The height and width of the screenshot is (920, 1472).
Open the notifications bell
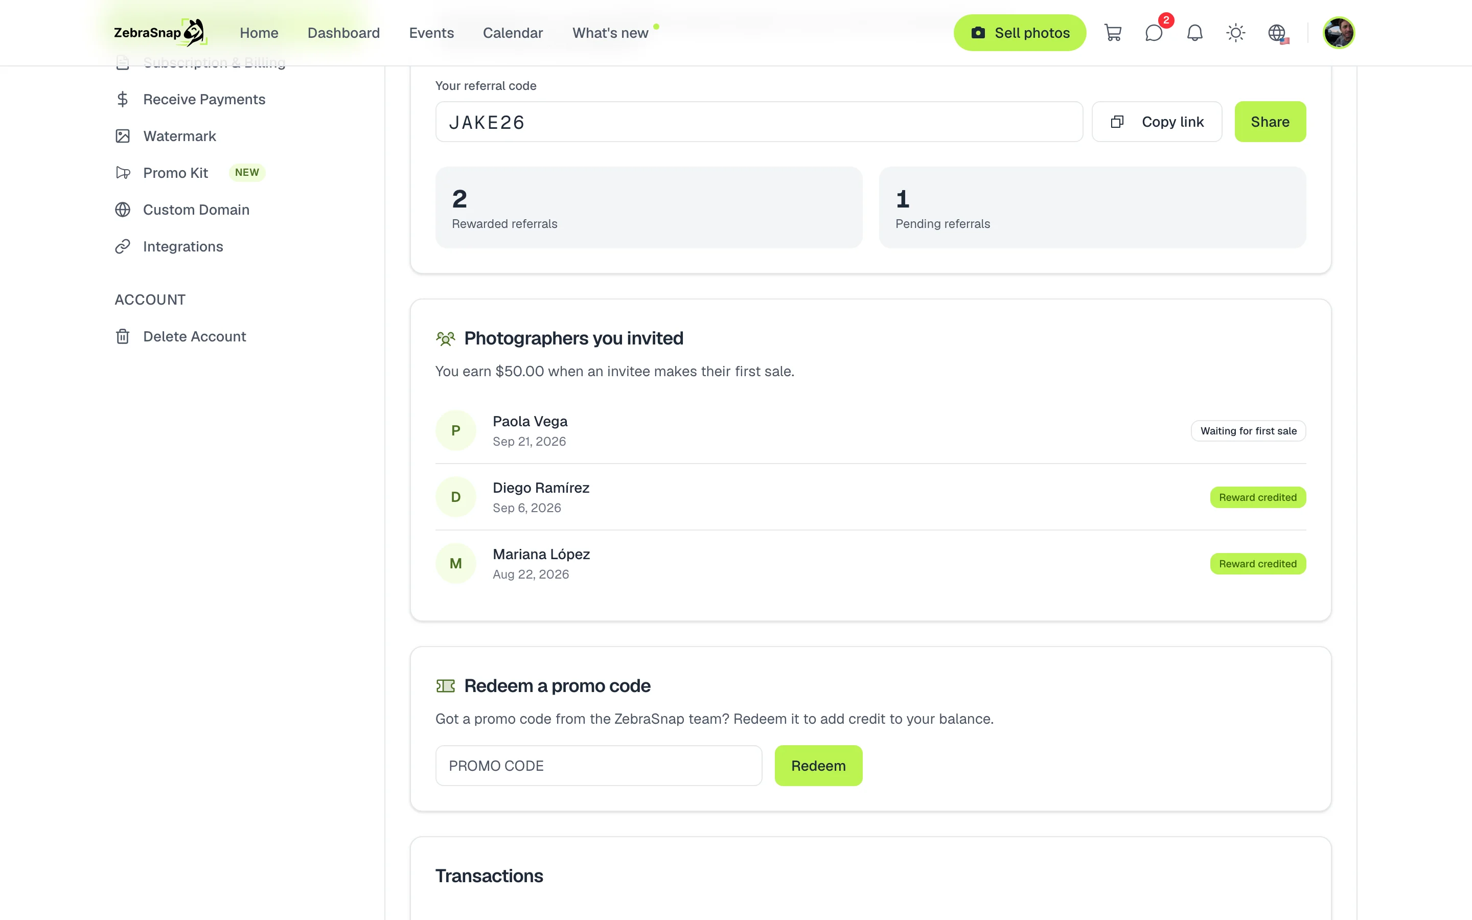tap(1194, 33)
